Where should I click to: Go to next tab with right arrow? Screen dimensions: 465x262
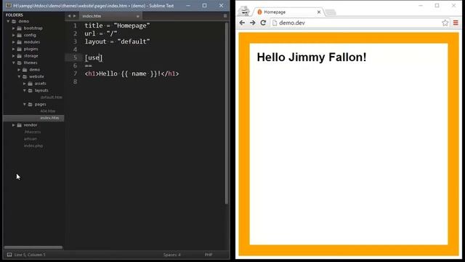(x=74, y=16)
